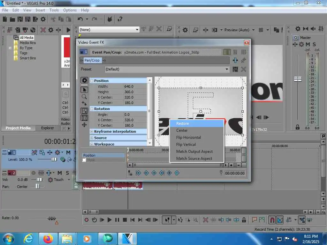Screen dimensions: 327x245
Task: Click the Move Freely arrows icon
Action: click(x=84, y=125)
